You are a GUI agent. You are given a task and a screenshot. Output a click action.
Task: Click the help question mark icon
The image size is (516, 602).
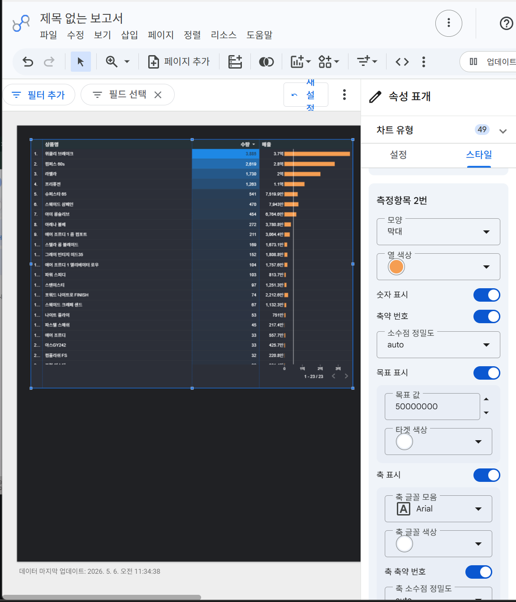(x=506, y=23)
